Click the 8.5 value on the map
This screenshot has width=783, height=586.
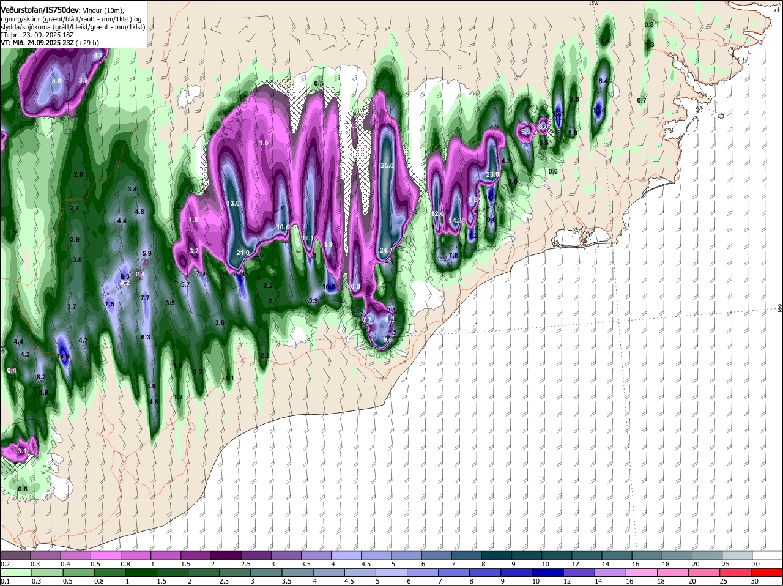click(125, 277)
